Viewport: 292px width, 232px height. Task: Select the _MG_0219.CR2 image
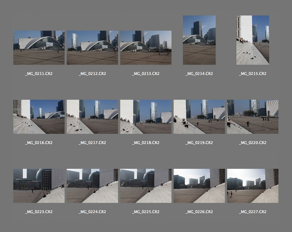click(x=199, y=117)
